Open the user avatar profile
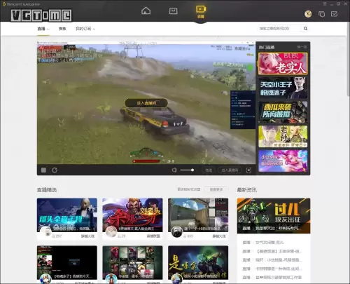The image size is (350, 284). point(308,14)
